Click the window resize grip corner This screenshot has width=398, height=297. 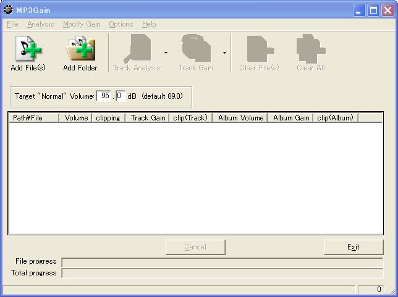[x=392, y=291]
